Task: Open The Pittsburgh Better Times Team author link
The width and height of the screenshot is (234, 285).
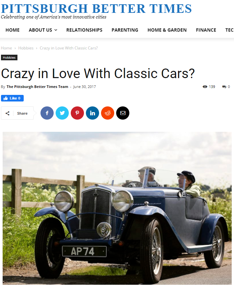Action: (x=38, y=87)
